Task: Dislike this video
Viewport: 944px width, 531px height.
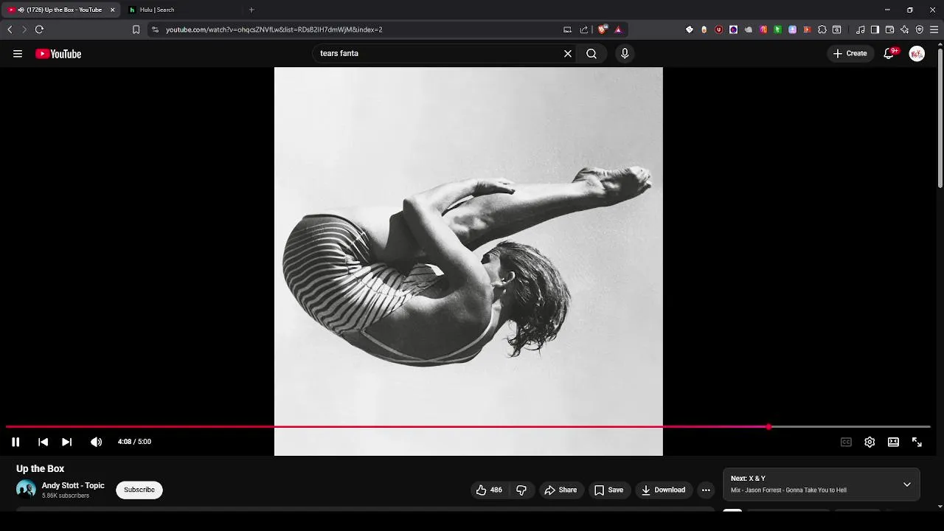Action: [x=521, y=490]
